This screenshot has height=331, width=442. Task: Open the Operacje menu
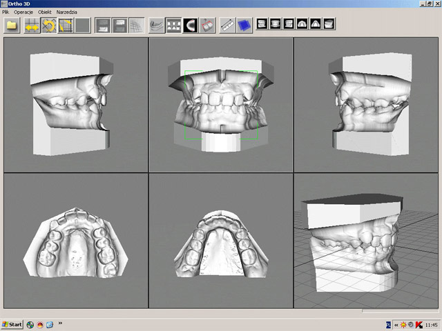[x=23, y=12]
